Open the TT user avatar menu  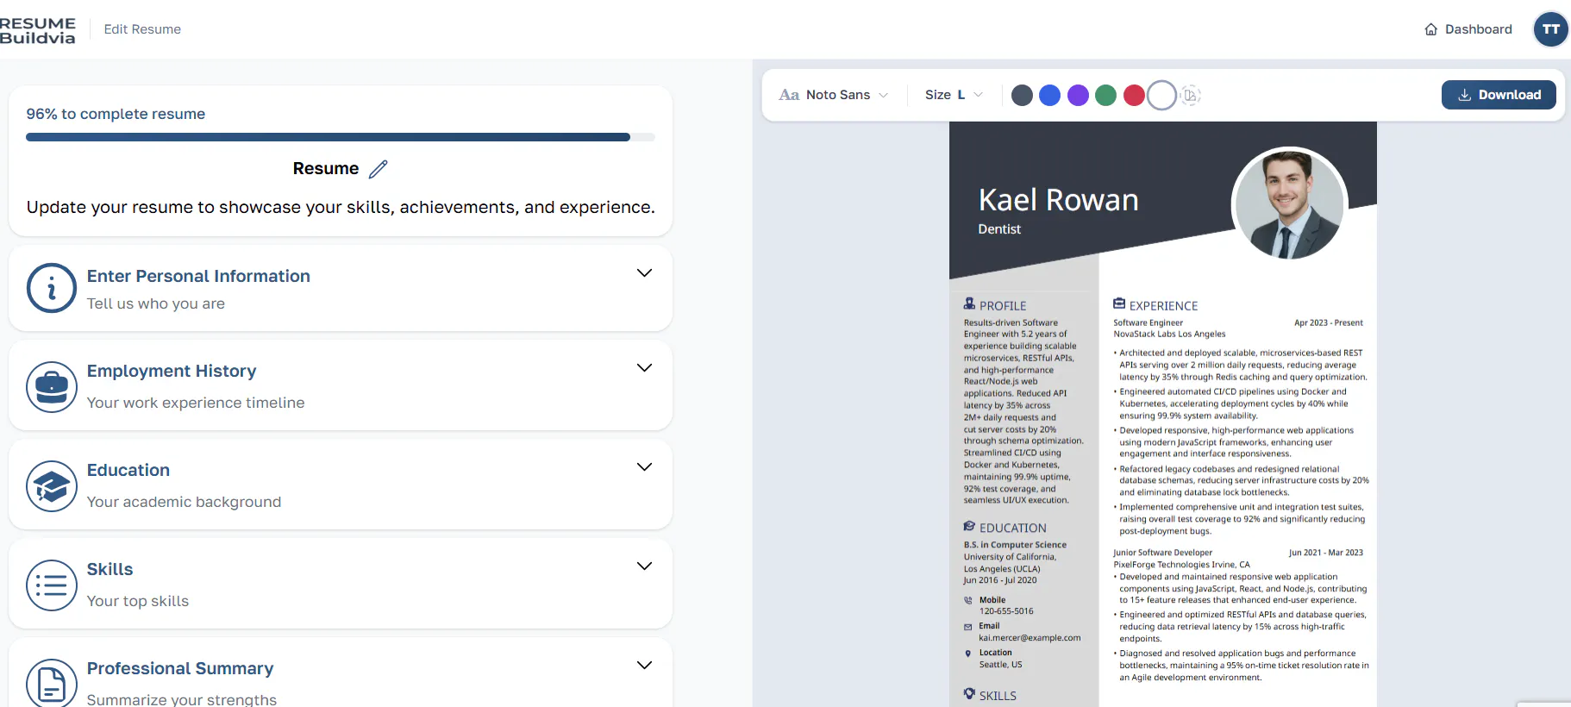coord(1550,29)
